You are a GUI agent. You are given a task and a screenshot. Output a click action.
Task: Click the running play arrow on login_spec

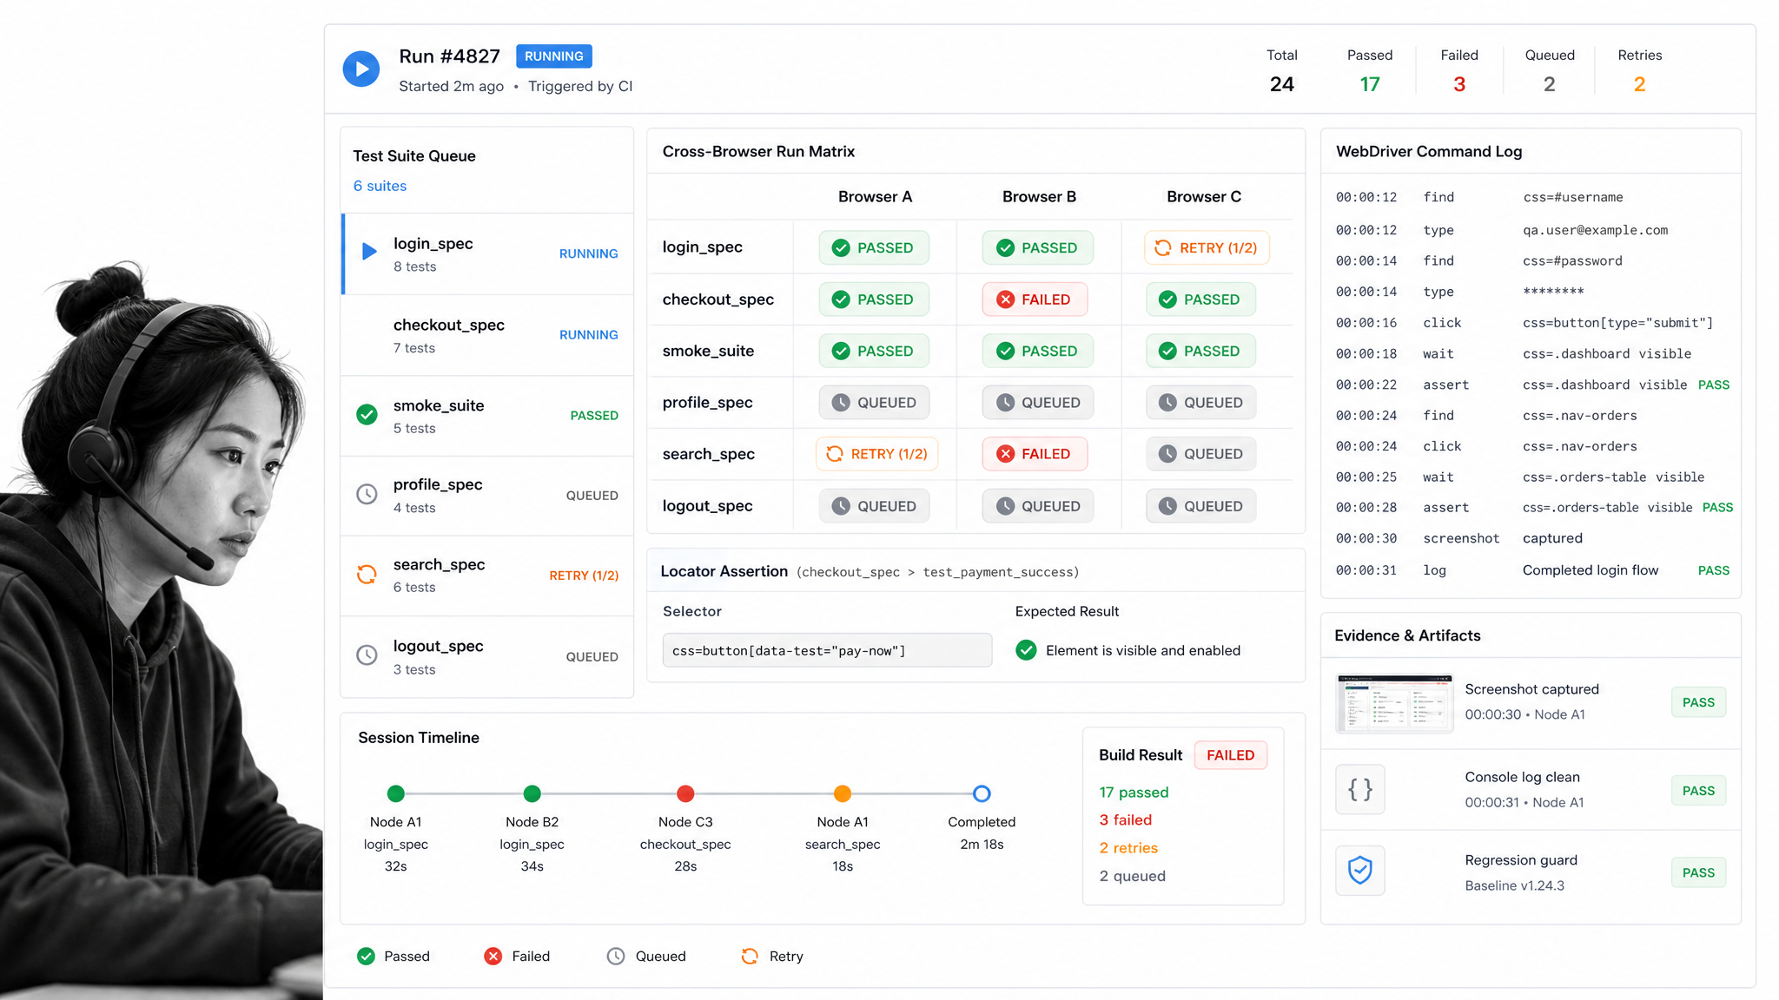pyautogui.click(x=369, y=252)
